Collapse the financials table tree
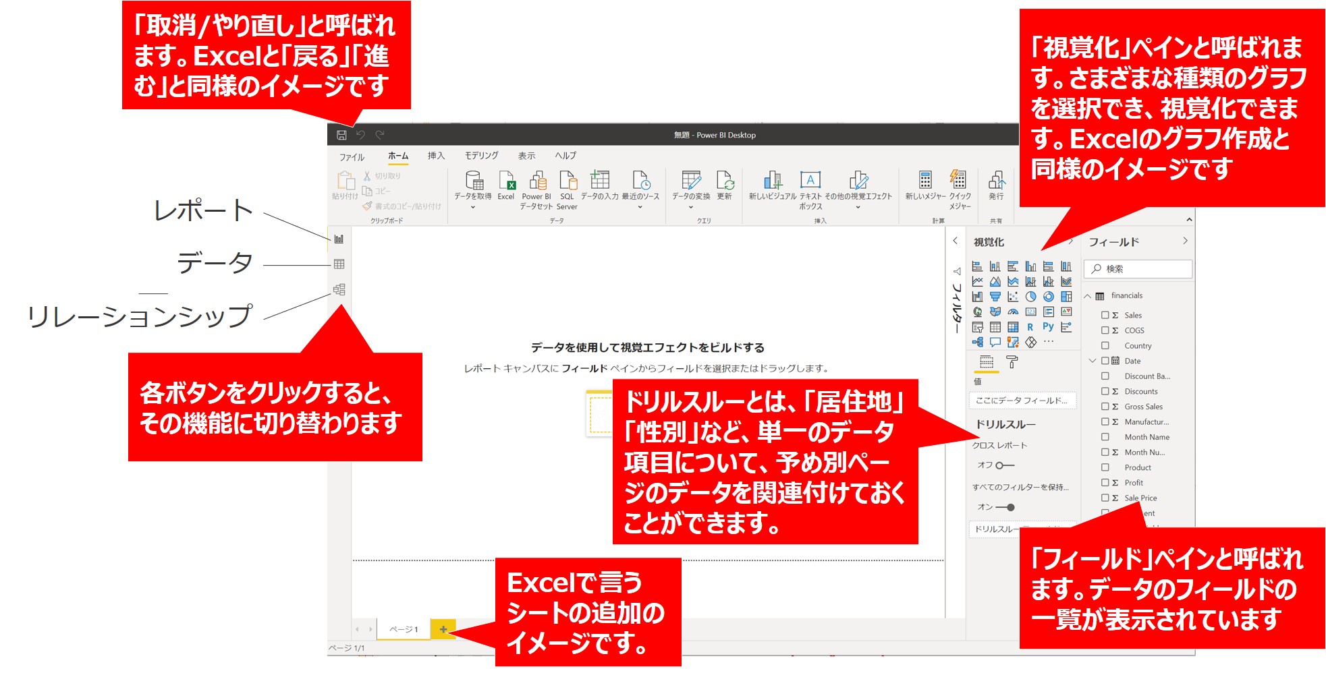 [x=1088, y=296]
